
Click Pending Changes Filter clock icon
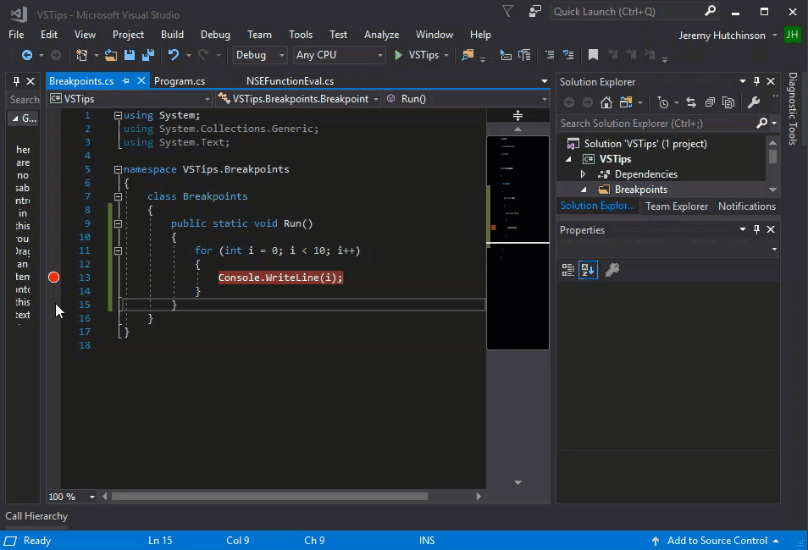pyautogui.click(x=663, y=102)
